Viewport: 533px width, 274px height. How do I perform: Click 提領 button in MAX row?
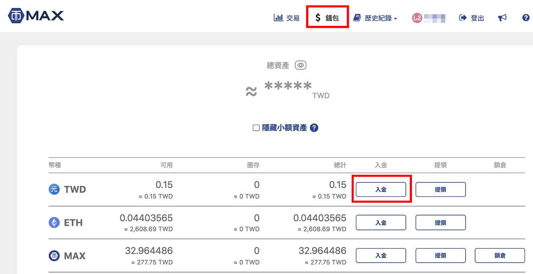coord(440,255)
